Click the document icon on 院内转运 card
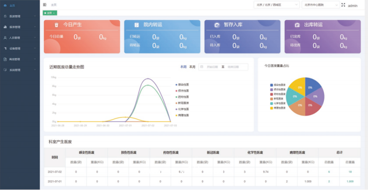Screen dimensions: 368x190 pyautogui.click(x=136, y=25)
